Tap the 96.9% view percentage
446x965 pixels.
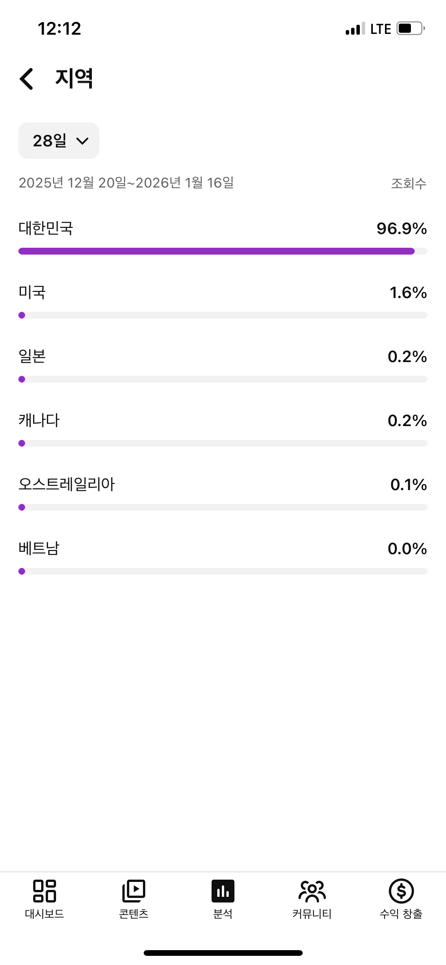[401, 229]
